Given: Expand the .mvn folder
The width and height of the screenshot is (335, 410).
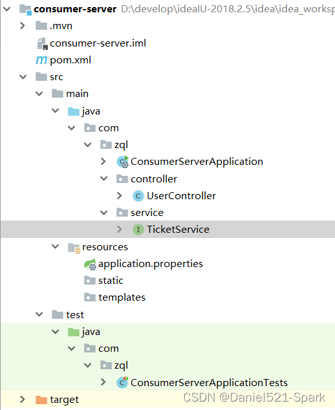Looking at the screenshot, I should tap(23, 26).
